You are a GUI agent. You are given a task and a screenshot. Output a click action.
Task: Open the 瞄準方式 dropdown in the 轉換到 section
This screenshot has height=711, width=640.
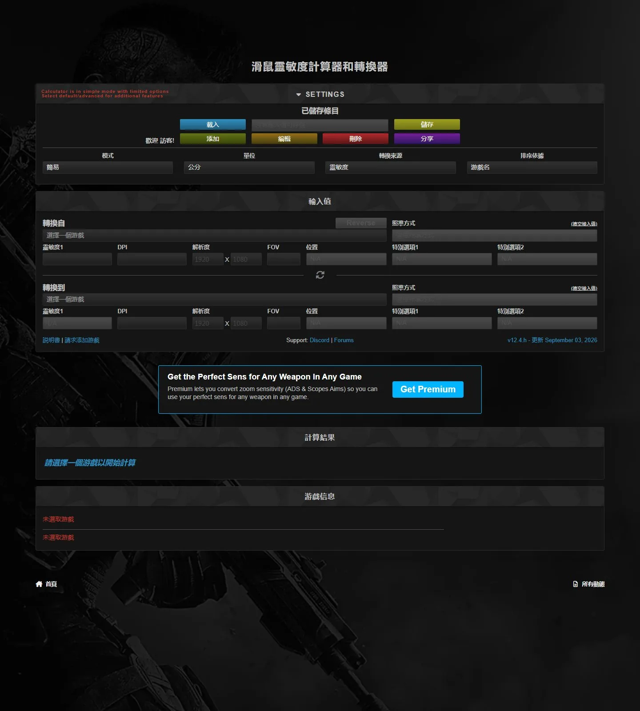pos(495,300)
